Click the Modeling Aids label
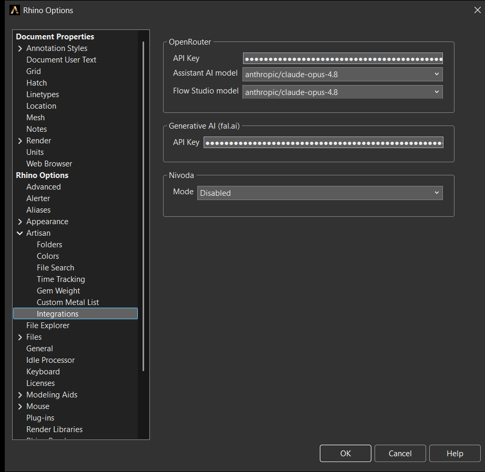 (52, 395)
